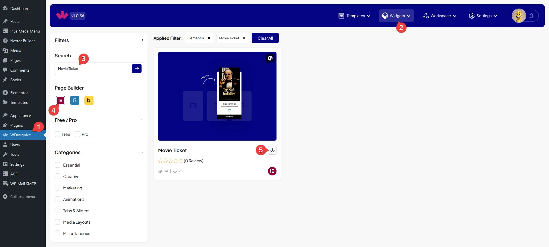Open Elementor in the WordPress sidebar
The height and width of the screenshot is (247, 549).
click(x=19, y=93)
